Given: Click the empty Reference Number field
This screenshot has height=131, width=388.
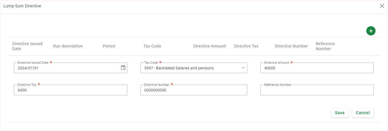Looking at the screenshot, I should (x=316, y=90).
